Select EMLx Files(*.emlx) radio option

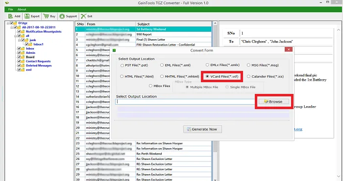pos(207,65)
